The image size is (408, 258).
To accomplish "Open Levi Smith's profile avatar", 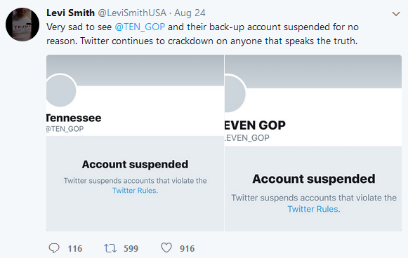I will (22, 25).
